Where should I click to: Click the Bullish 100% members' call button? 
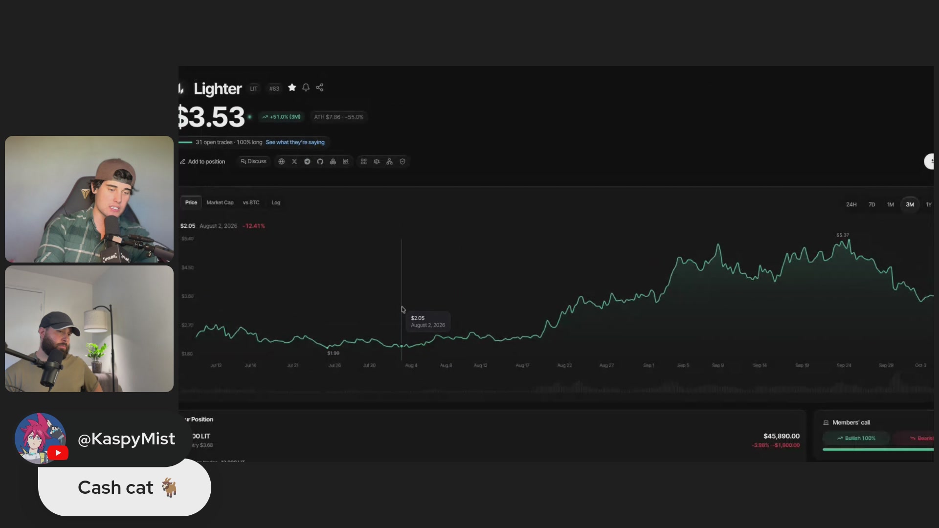point(856,438)
